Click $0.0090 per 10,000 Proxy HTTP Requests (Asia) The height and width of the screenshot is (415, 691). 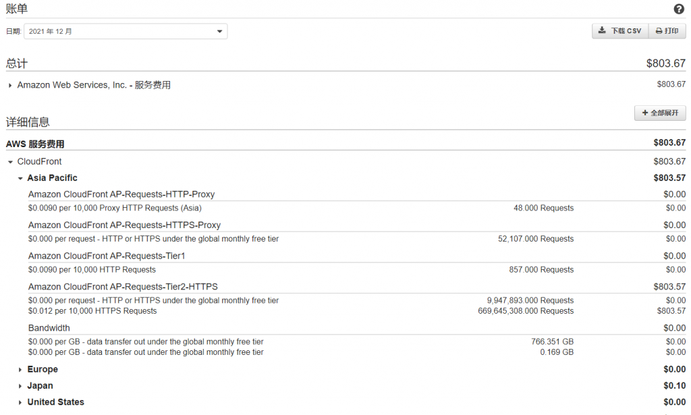point(115,208)
